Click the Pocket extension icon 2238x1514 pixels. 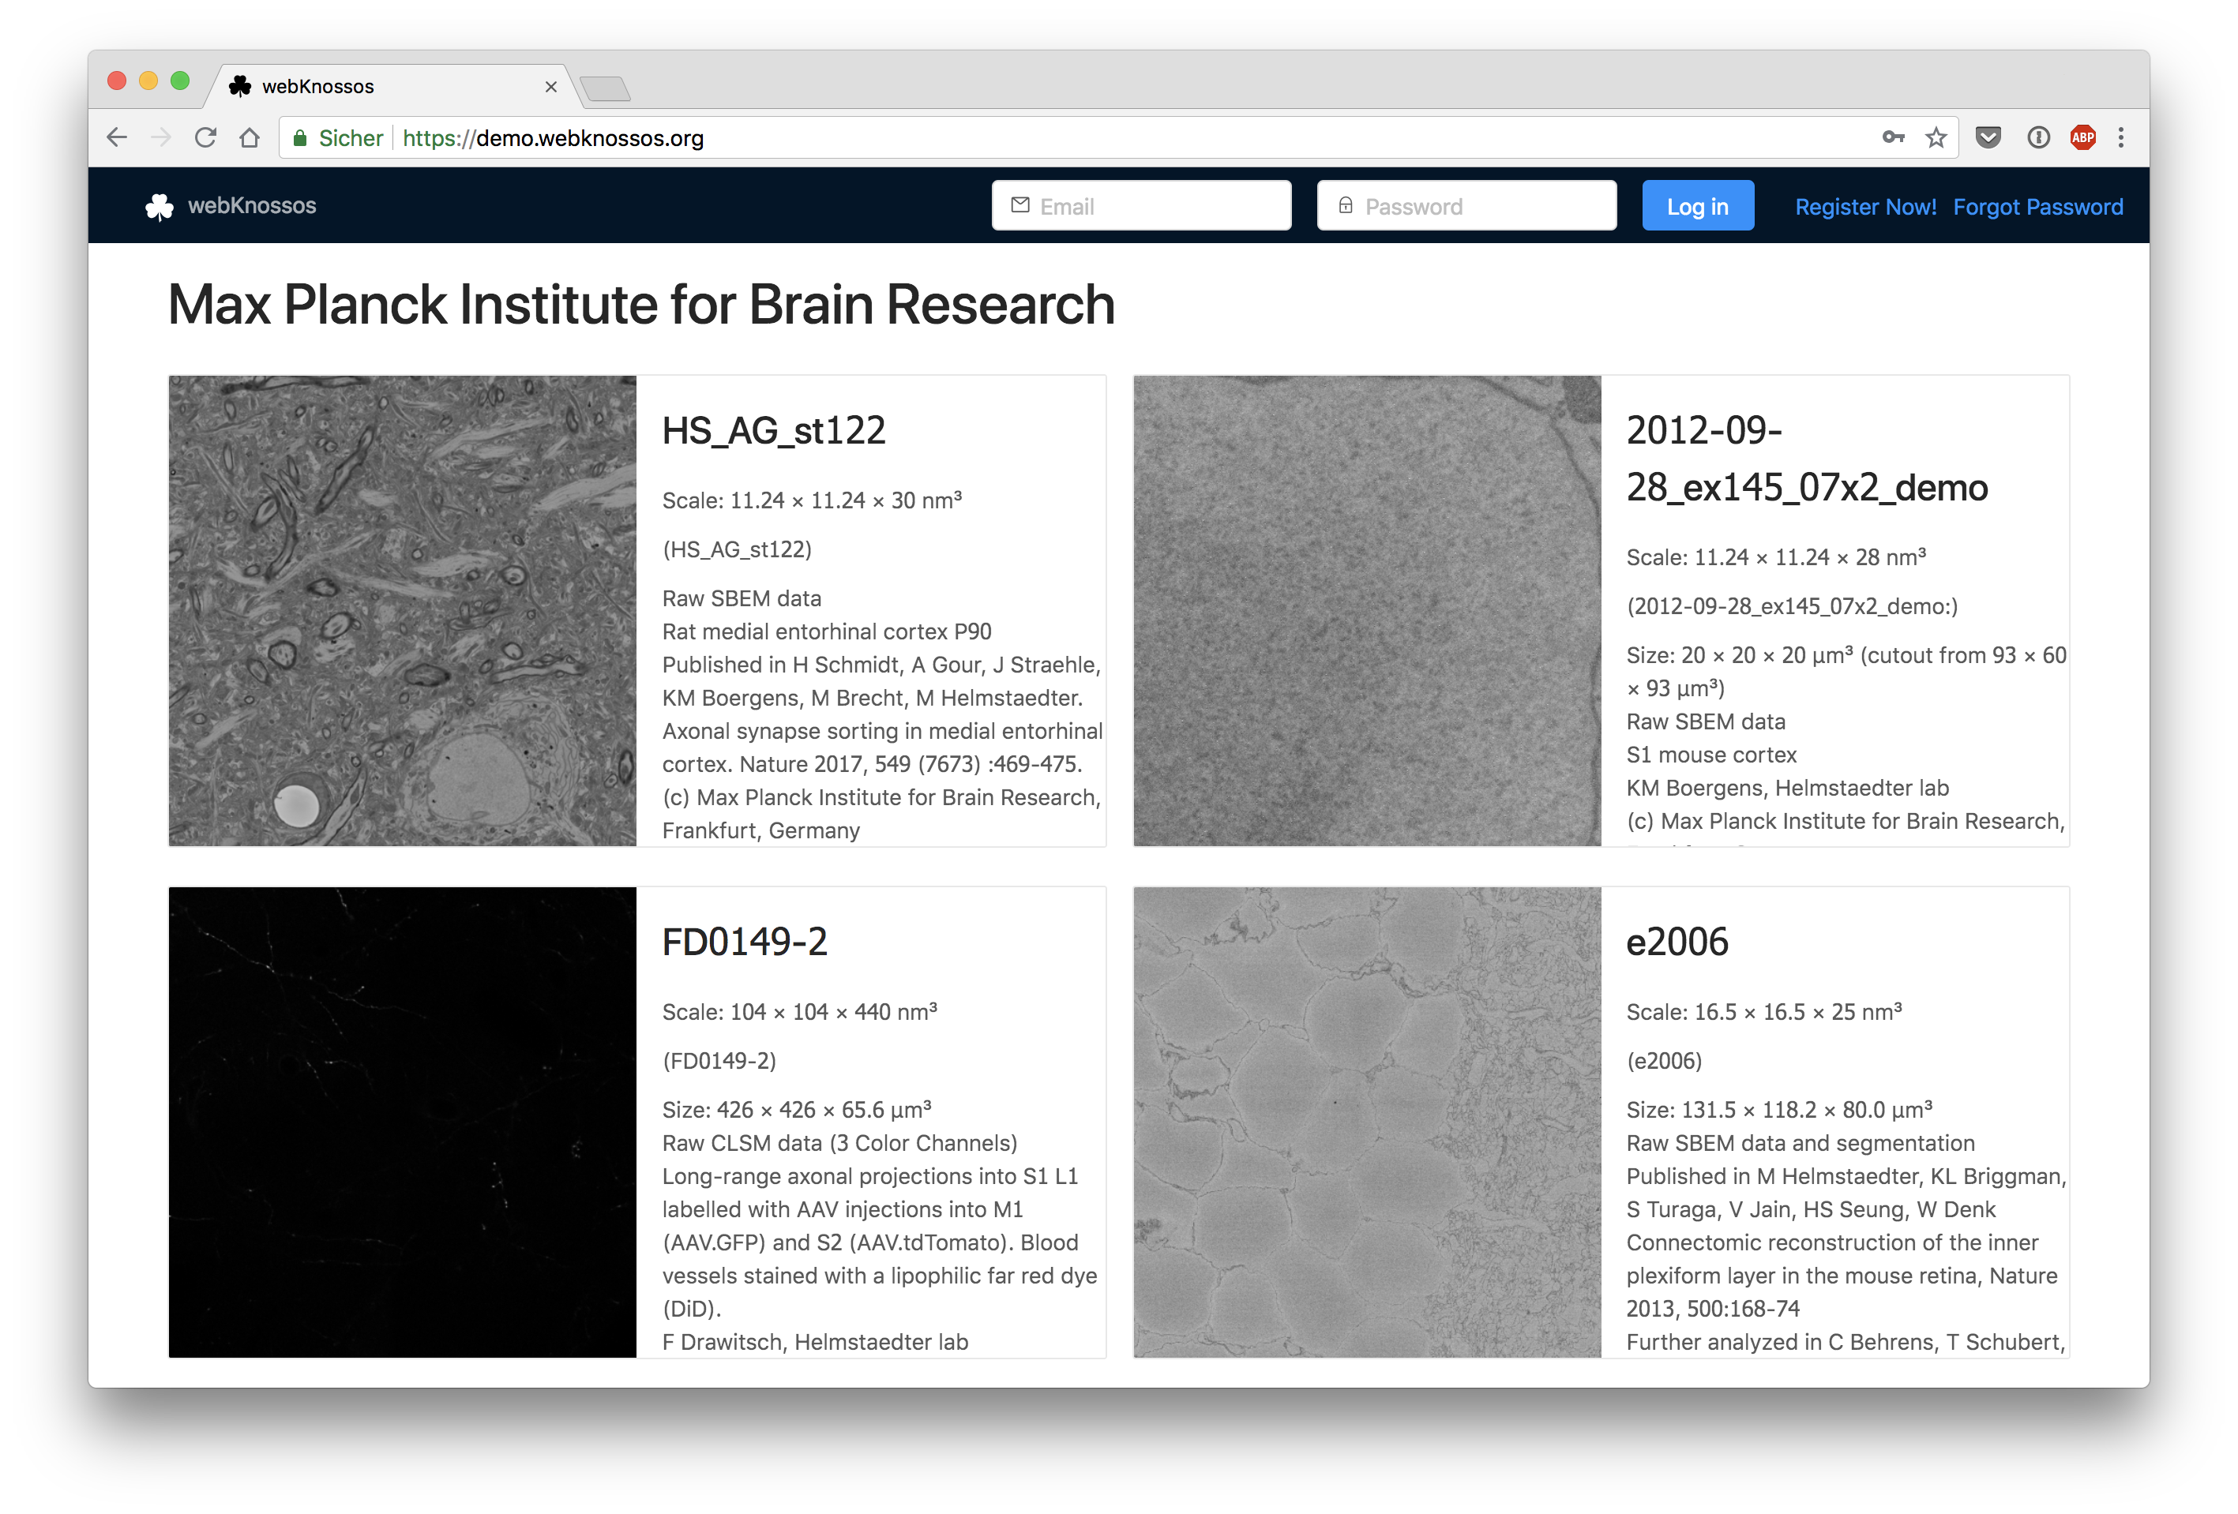pos(1988,137)
